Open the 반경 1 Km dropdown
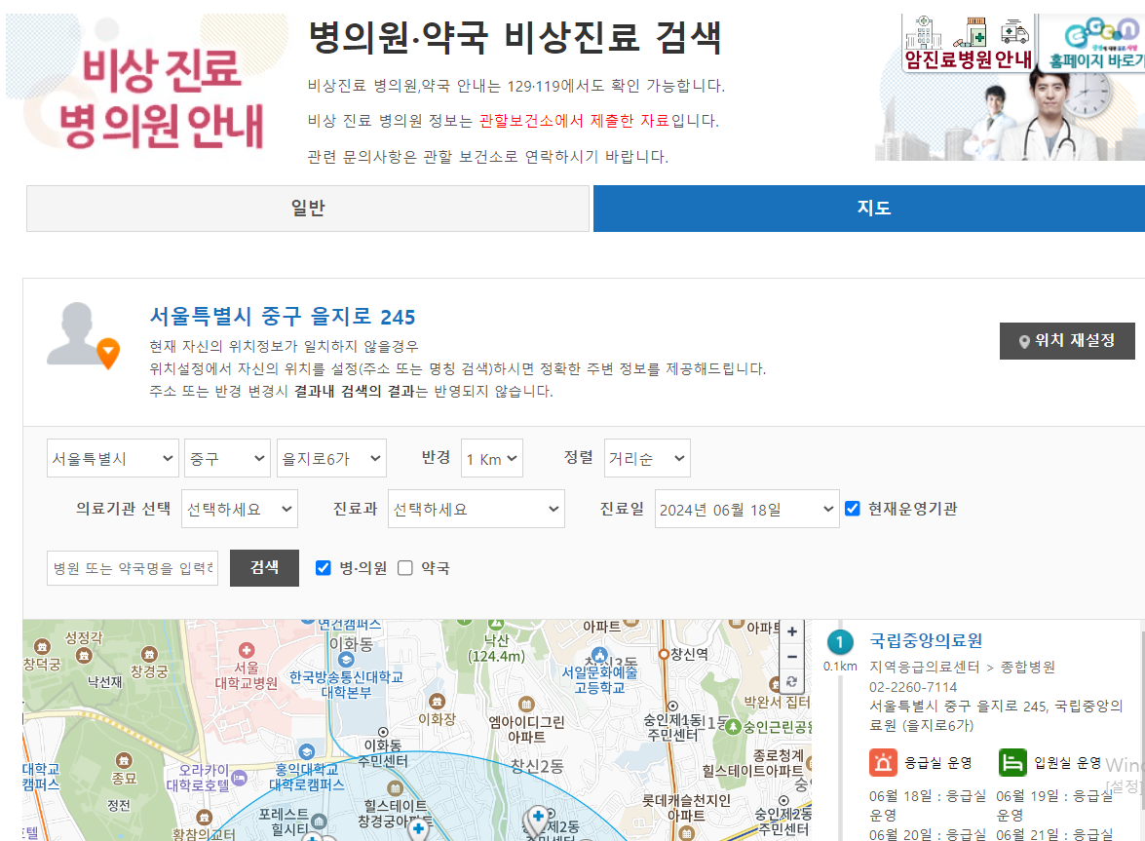 click(x=491, y=458)
